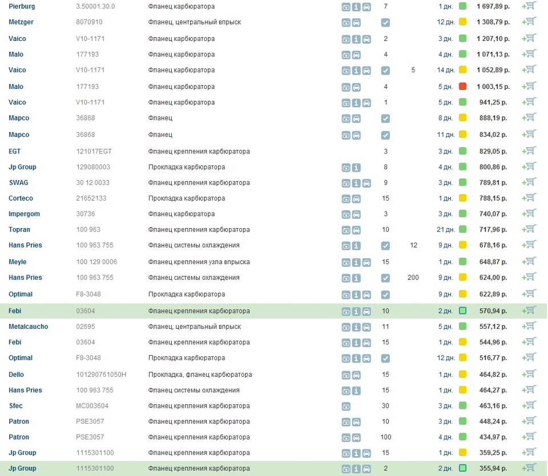Add Malo 1 003,15 р. item to cart
Viewport: 548px width, 476px height.
pyautogui.click(x=529, y=86)
